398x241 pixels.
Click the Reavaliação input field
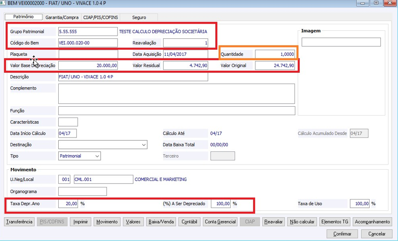pyautogui.click(x=185, y=43)
